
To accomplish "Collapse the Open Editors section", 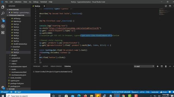I will click(14, 10).
